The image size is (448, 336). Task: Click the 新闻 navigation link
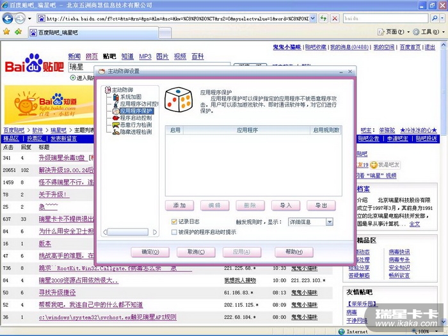[x=74, y=56]
